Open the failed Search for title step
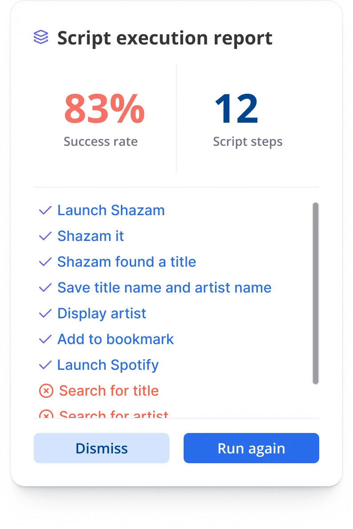Viewport: 353px width, 529px height. coord(108,391)
